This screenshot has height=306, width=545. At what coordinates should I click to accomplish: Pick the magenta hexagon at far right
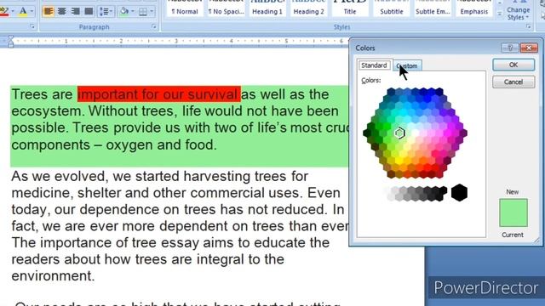463,133
